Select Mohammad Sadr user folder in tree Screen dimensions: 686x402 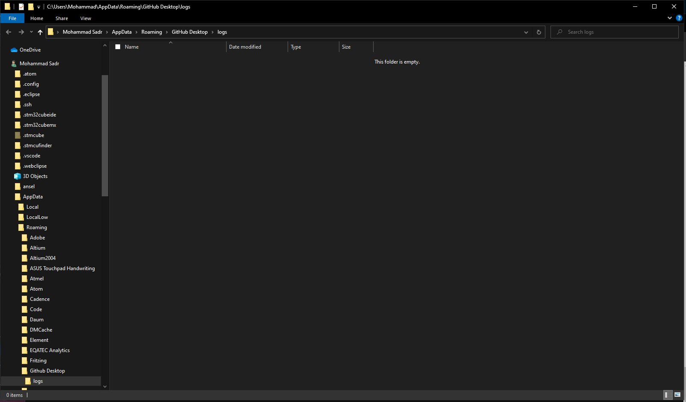tap(39, 64)
